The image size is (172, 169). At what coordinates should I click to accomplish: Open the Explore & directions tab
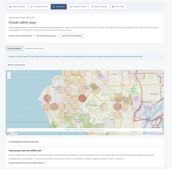(17, 7)
